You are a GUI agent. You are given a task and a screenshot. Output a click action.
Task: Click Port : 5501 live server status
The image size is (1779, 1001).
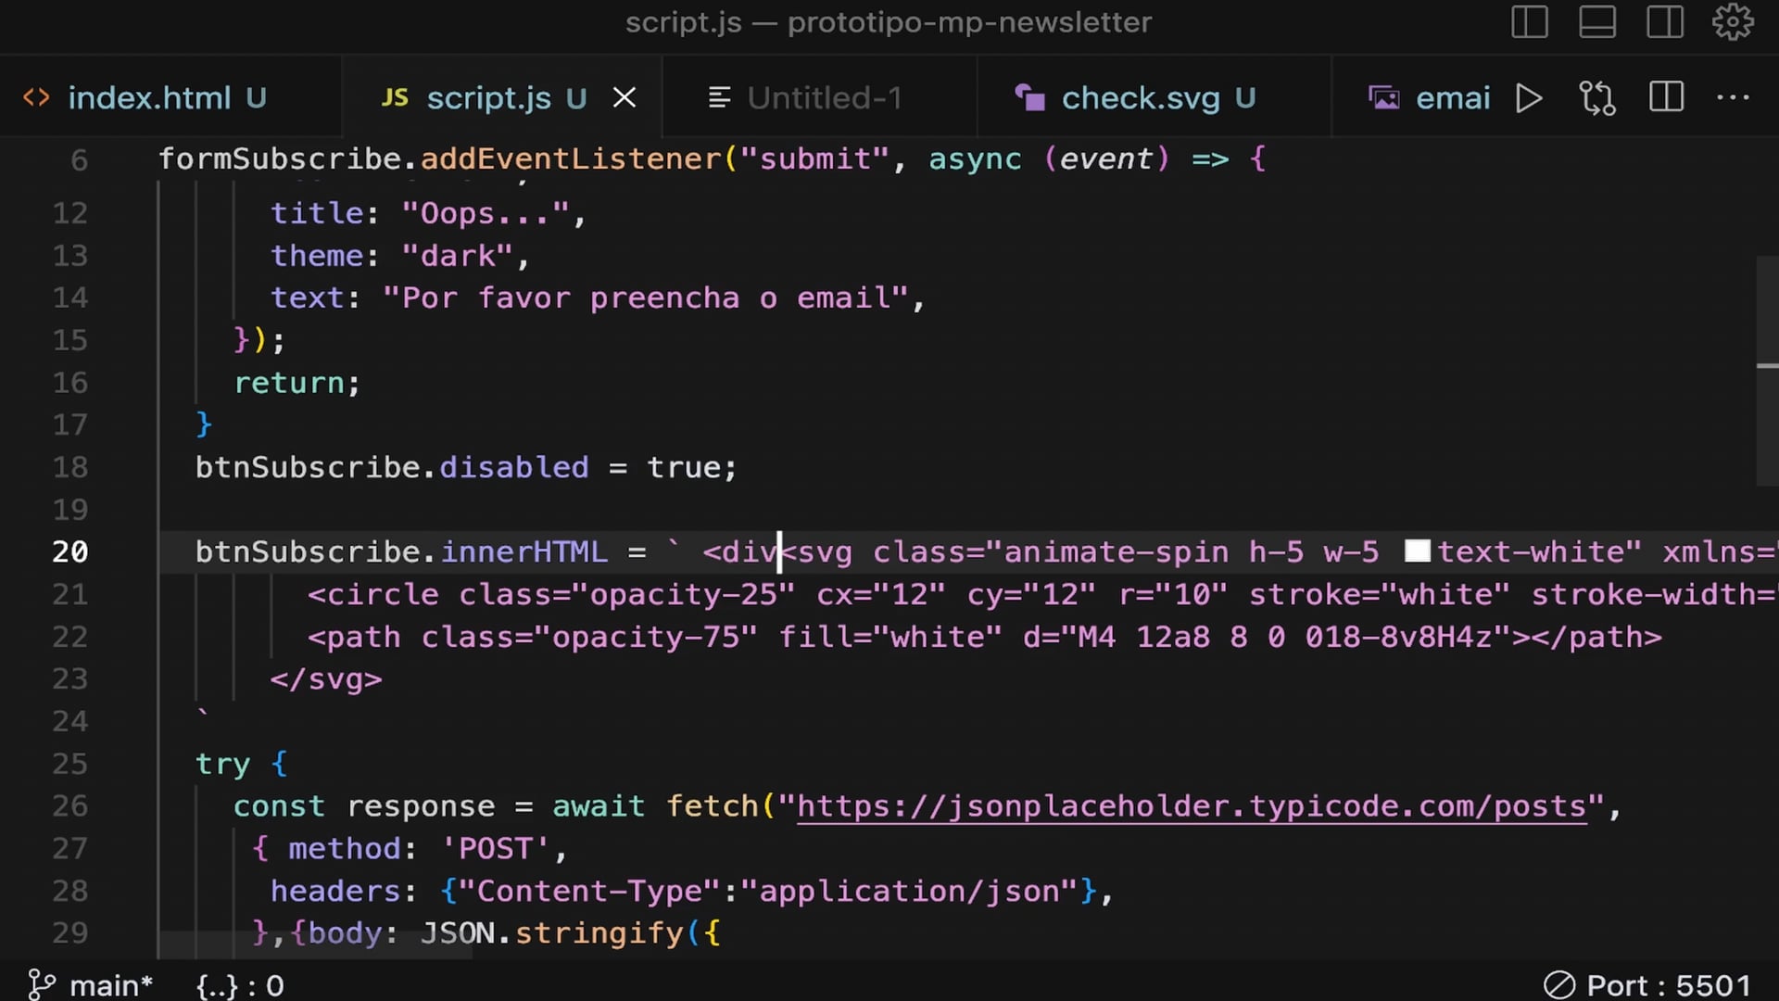[1647, 984]
